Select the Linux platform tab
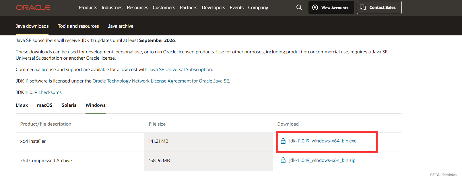Viewport: 462px width, 179px height. click(22, 105)
